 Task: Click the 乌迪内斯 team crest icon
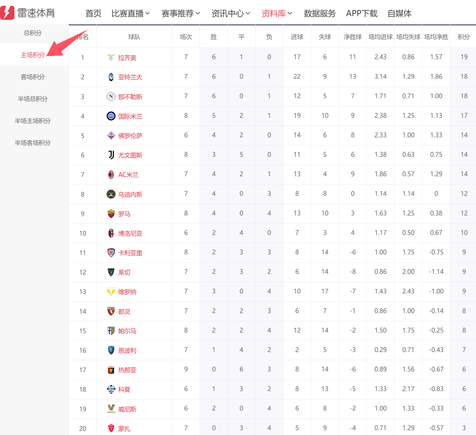coord(111,194)
